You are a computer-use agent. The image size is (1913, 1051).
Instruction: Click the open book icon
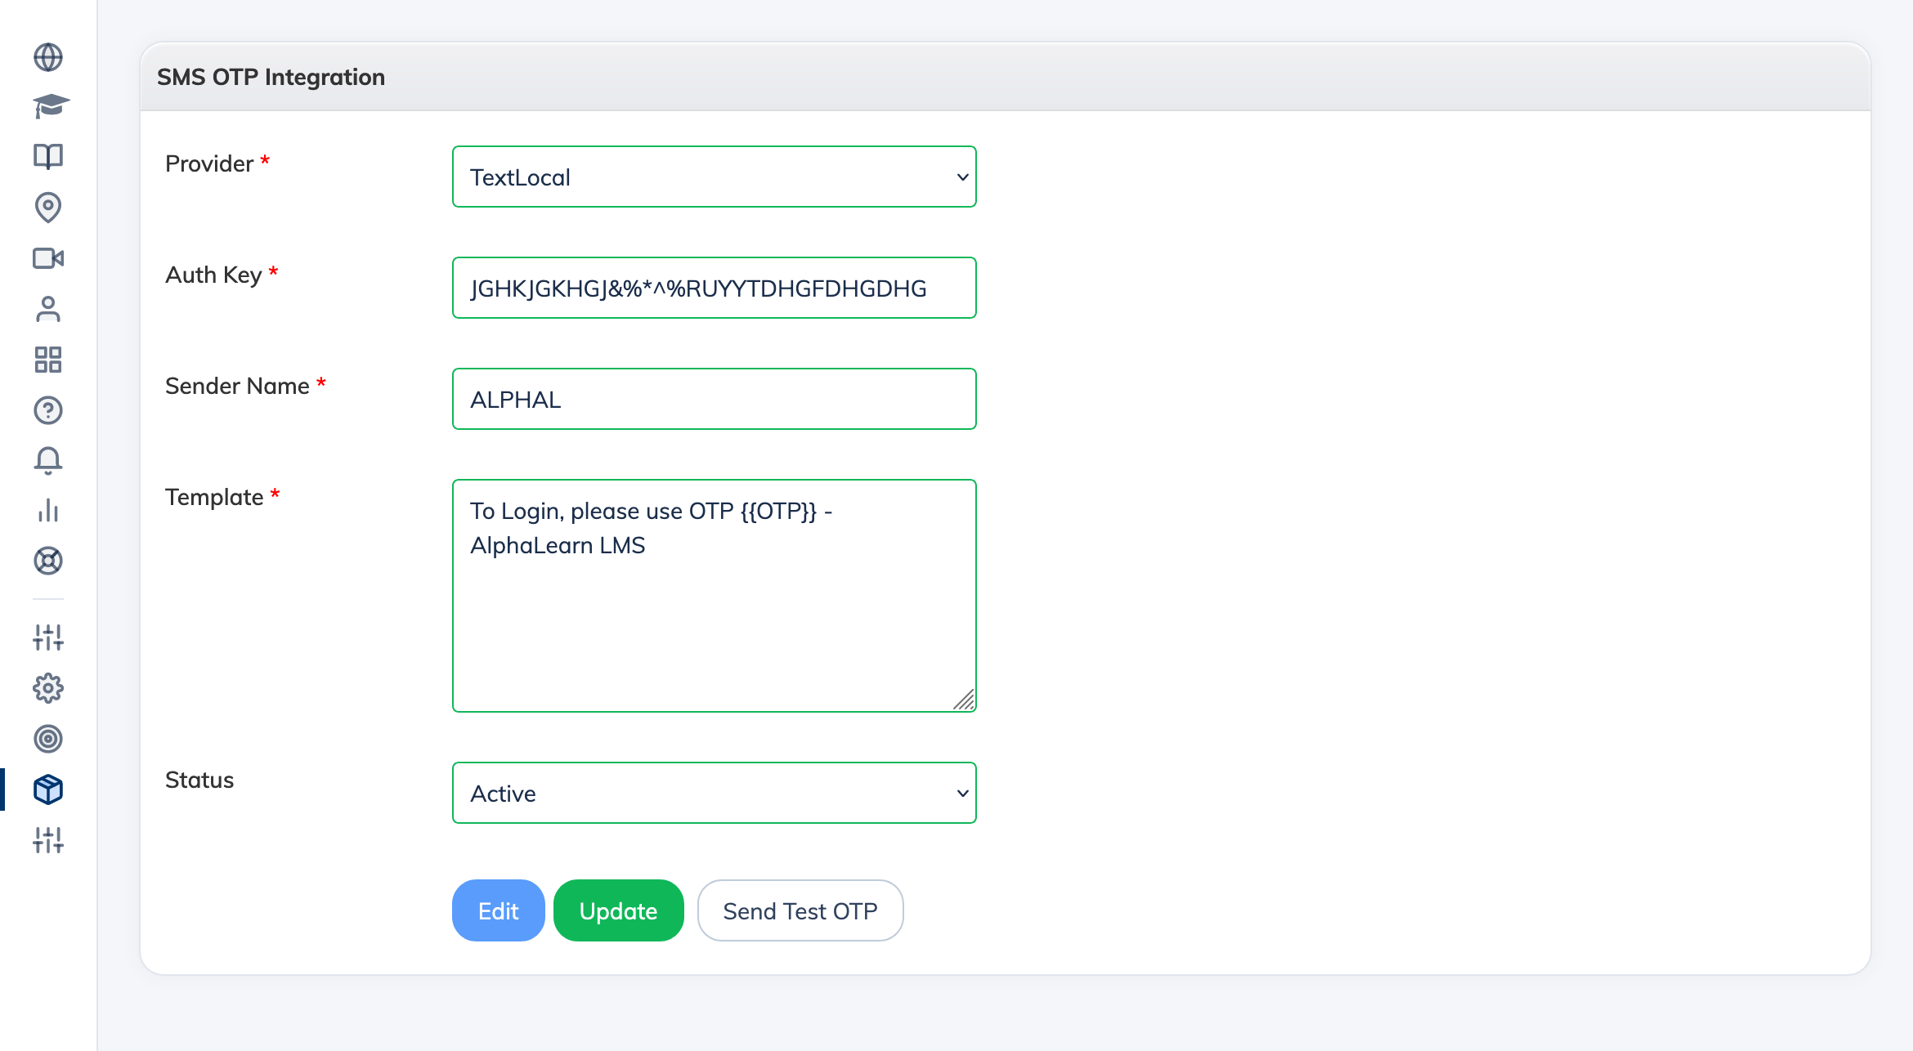[x=48, y=156]
